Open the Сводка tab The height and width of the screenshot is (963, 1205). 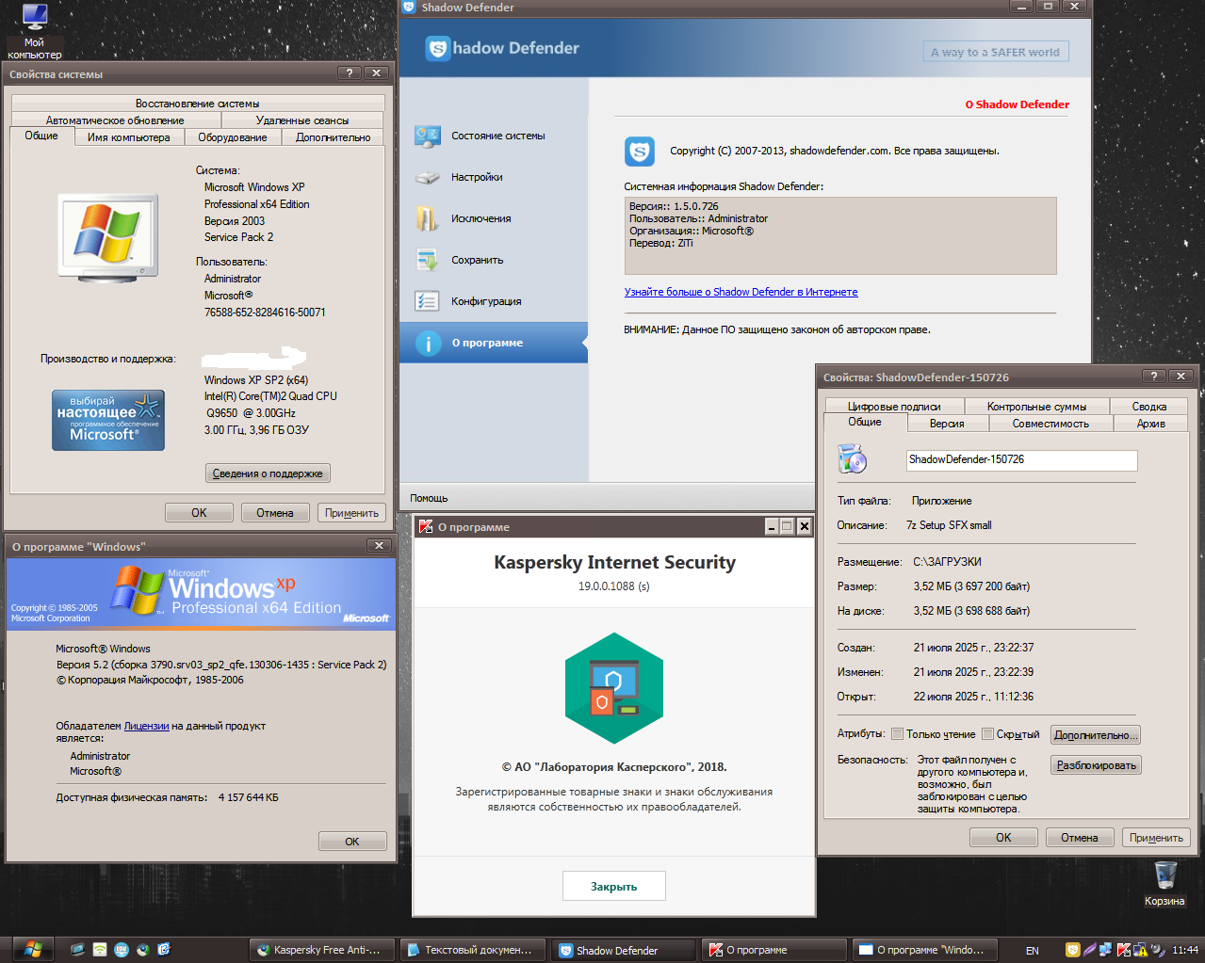coord(1149,407)
